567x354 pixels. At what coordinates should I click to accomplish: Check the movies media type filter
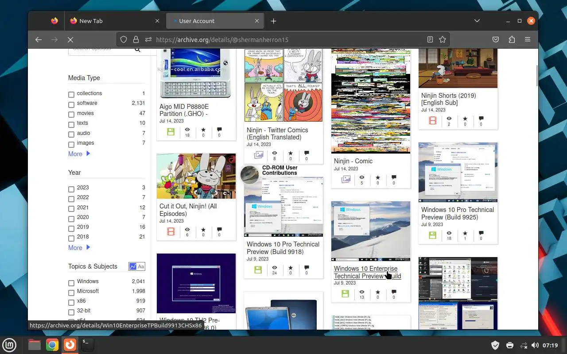(x=71, y=115)
